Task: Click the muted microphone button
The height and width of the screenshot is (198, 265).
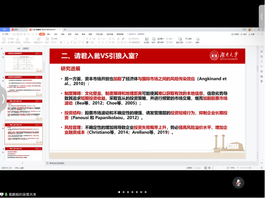Action: tap(238, 183)
